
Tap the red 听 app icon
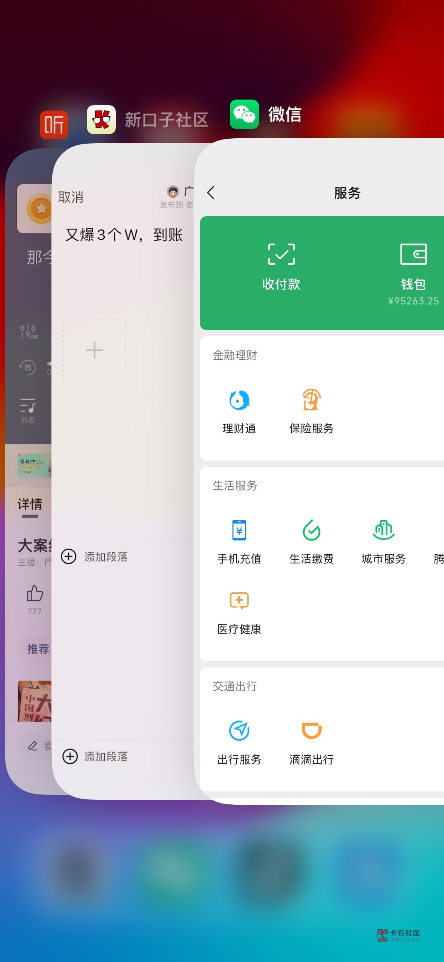click(x=54, y=125)
